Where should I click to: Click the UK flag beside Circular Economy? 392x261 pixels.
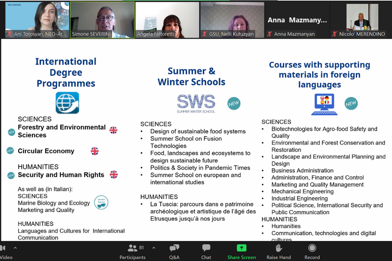pos(95,151)
